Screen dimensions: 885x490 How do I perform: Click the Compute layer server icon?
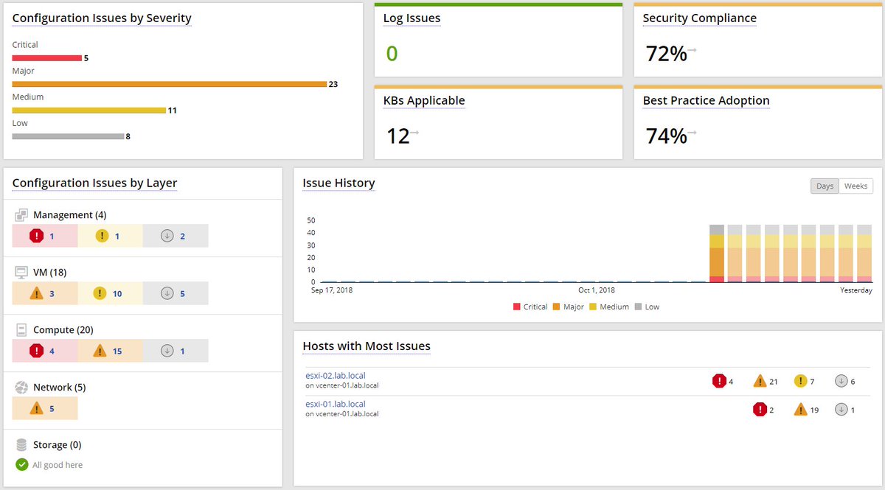(21, 330)
